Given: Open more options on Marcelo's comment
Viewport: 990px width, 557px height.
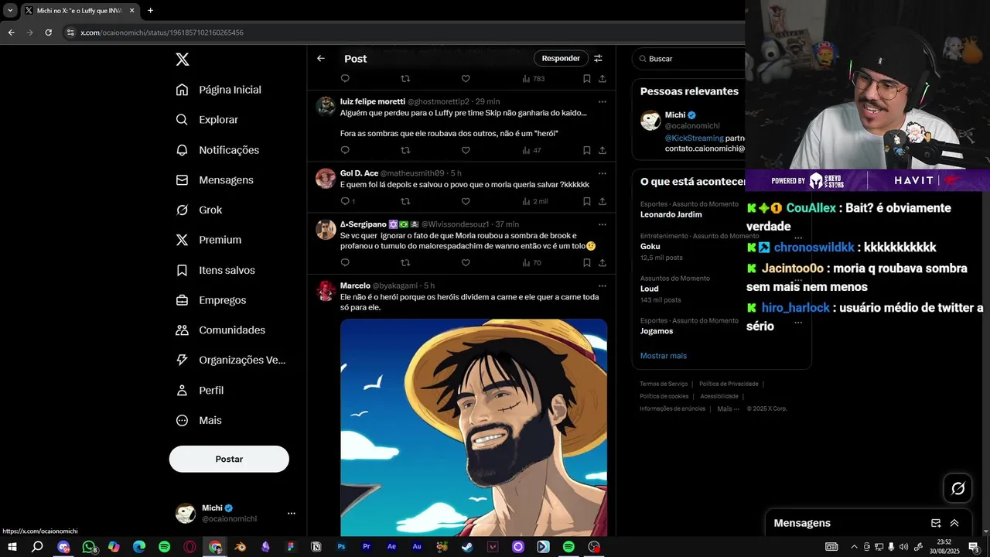Looking at the screenshot, I should [603, 285].
